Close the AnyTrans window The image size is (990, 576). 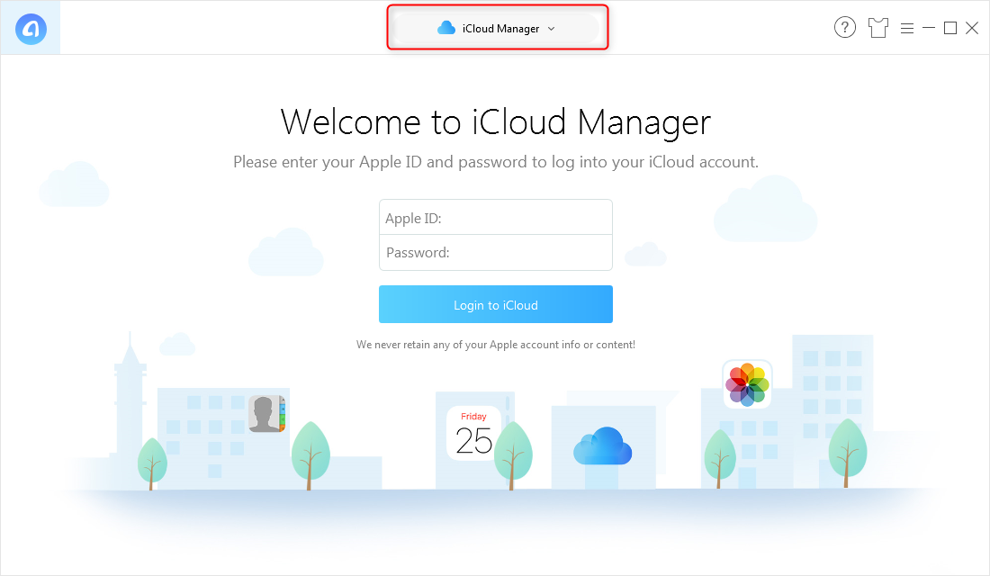[972, 28]
